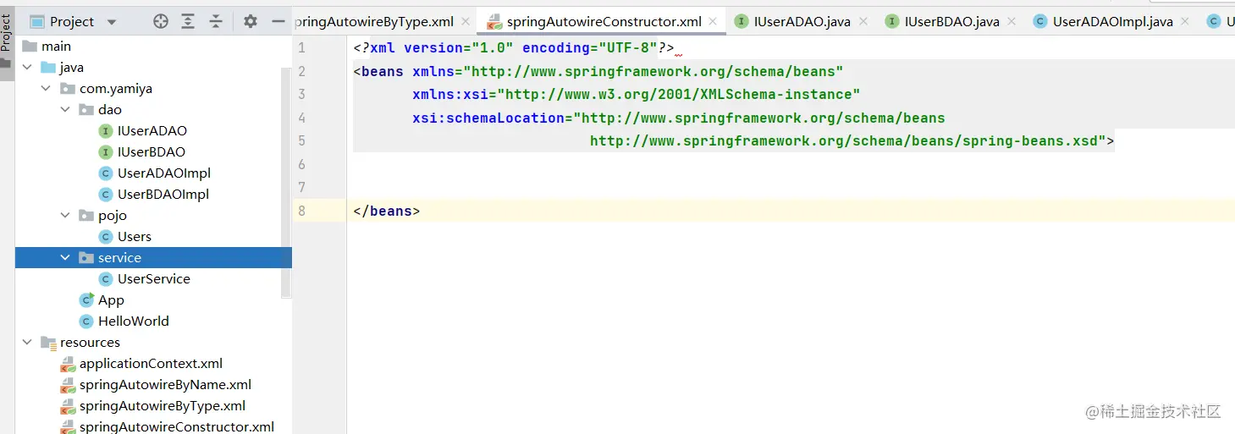This screenshot has height=434, width=1235.
Task: Open the Users class in tree
Action: (x=135, y=237)
